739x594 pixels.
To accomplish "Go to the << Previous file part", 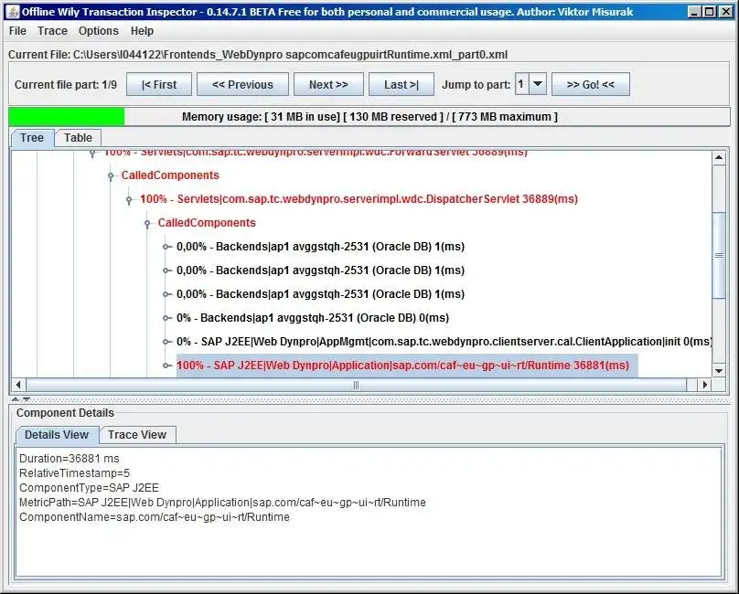I will point(242,85).
